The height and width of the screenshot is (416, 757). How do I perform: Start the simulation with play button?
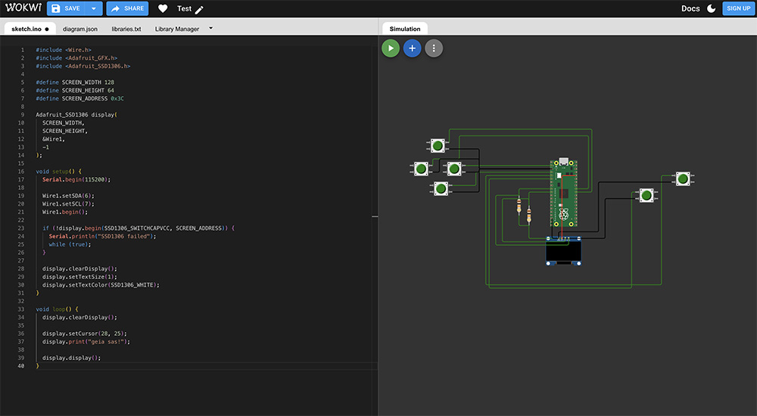pyautogui.click(x=391, y=48)
